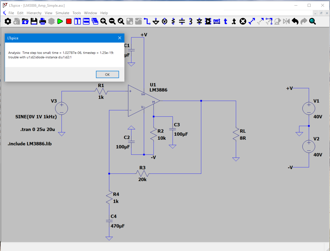Open the File menu

click(x=11, y=13)
